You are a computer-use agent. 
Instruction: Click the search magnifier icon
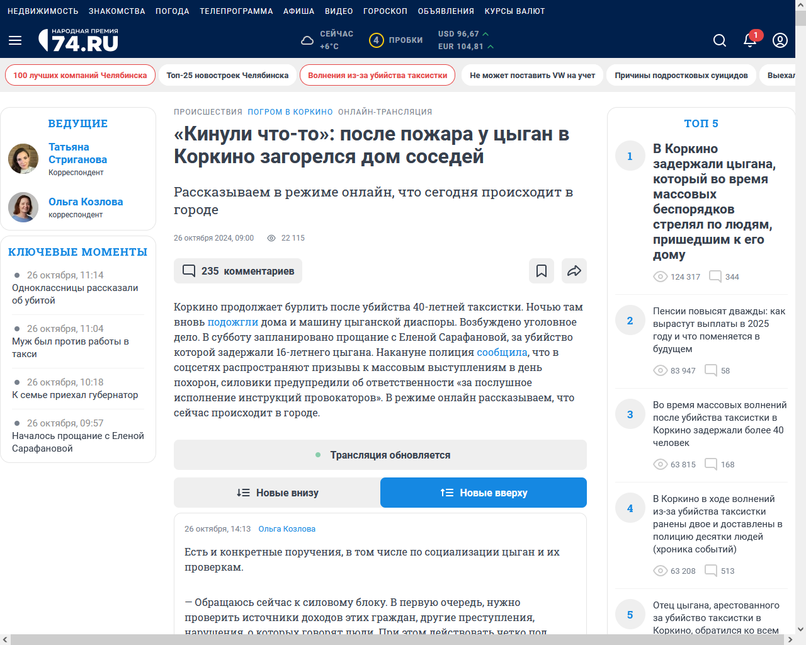(719, 40)
